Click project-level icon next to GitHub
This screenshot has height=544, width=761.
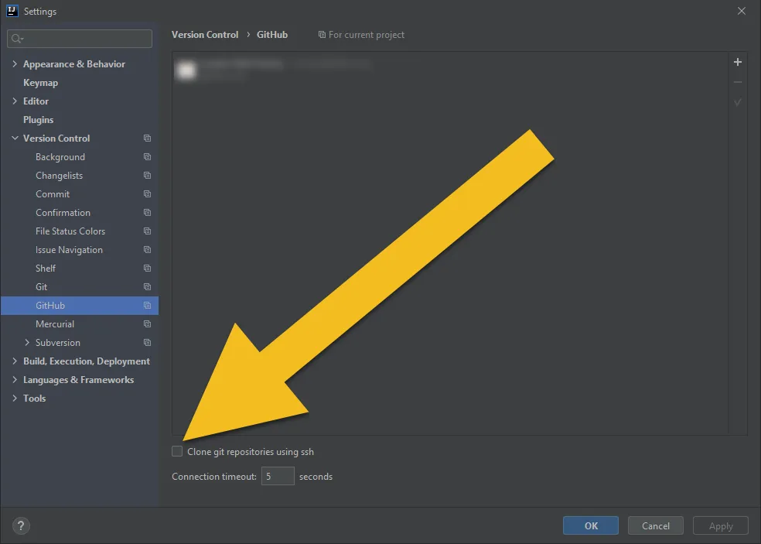(147, 306)
